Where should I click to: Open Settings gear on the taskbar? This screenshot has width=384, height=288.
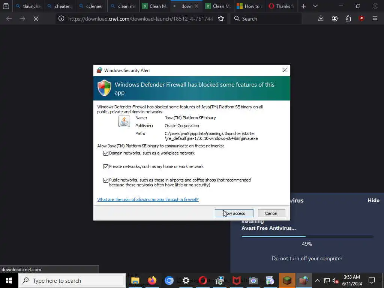[x=186, y=280]
